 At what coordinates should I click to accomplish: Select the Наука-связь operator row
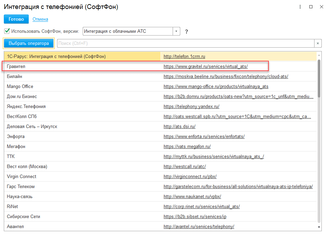[x=160, y=197]
